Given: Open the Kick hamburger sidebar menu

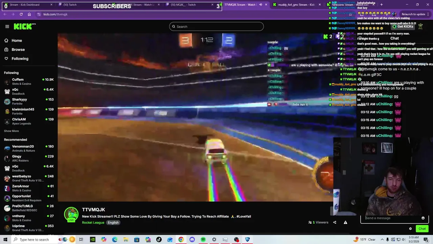Looking at the screenshot, I should (7, 26).
